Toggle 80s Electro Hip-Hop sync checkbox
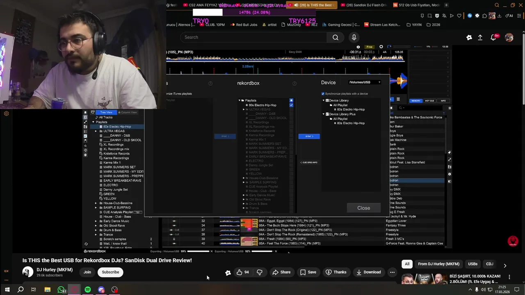525x295 pixels. [291, 105]
